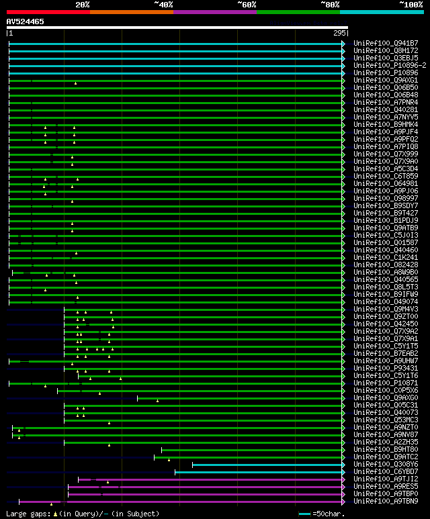This screenshot has height=519, width=430.
Task: Click the green ~80% identity legend segment
Action: [x=298, y=12]
